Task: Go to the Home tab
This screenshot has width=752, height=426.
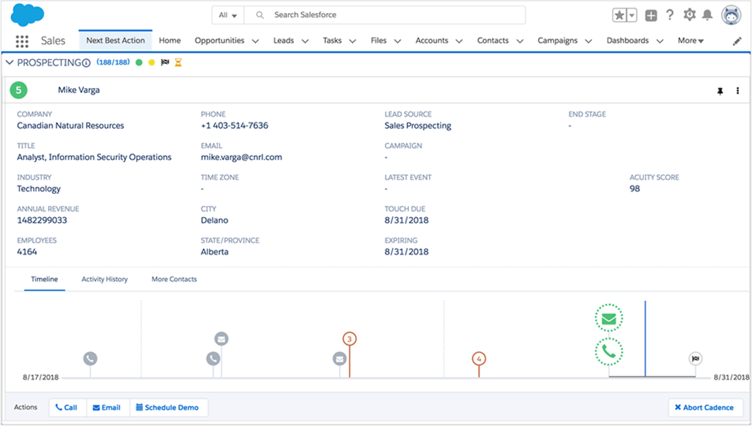Action: coord(170,41)
